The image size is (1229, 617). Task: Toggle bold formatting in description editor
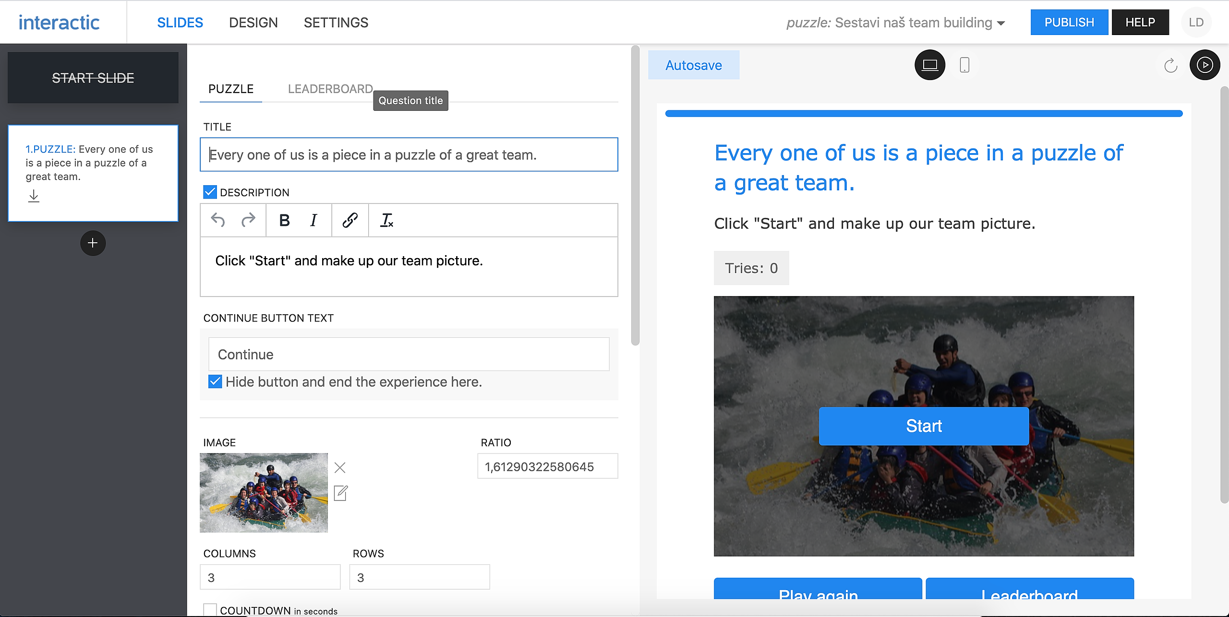[x=284, y=220]
